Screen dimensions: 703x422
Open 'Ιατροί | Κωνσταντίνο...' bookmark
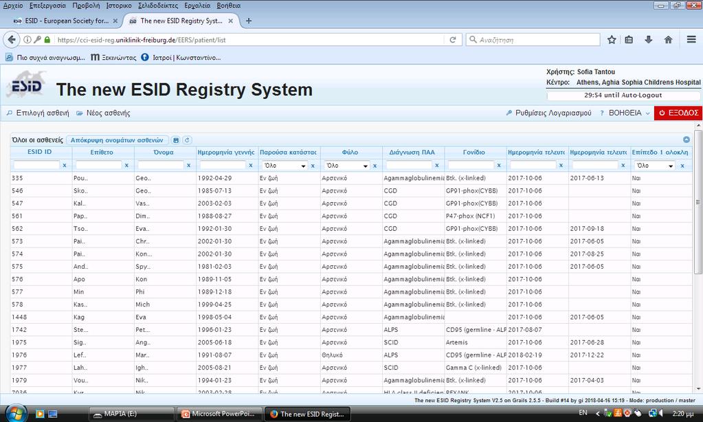click(x=181, y=58)
